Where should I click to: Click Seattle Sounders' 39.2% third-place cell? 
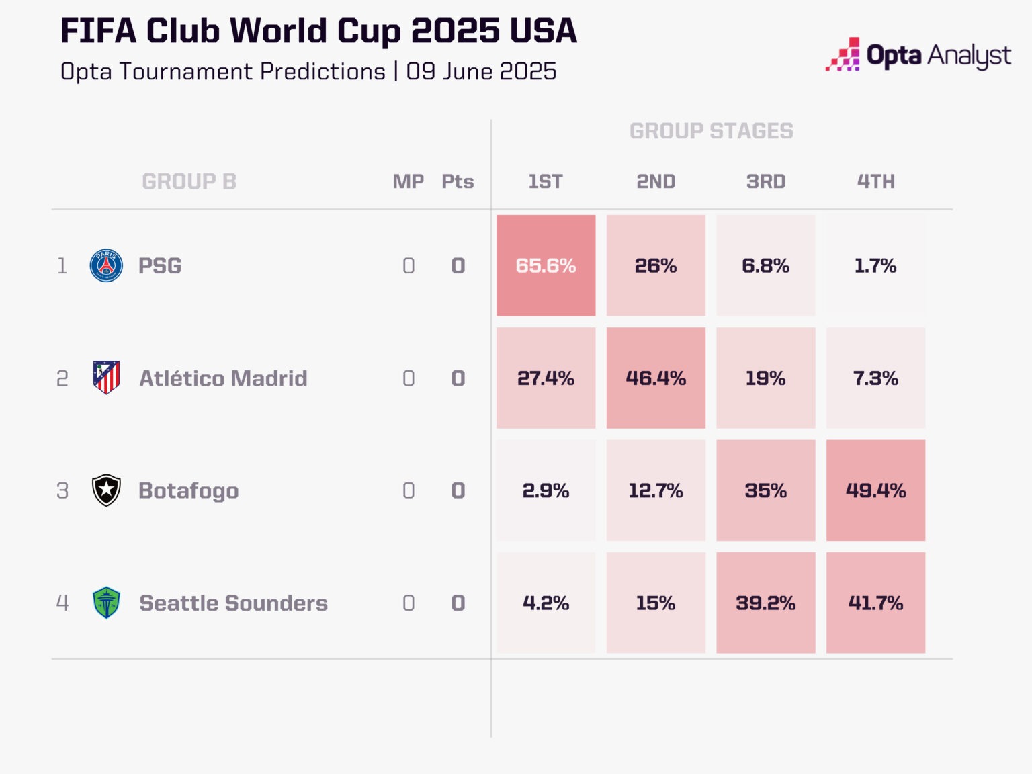click(x=765, y=603)
